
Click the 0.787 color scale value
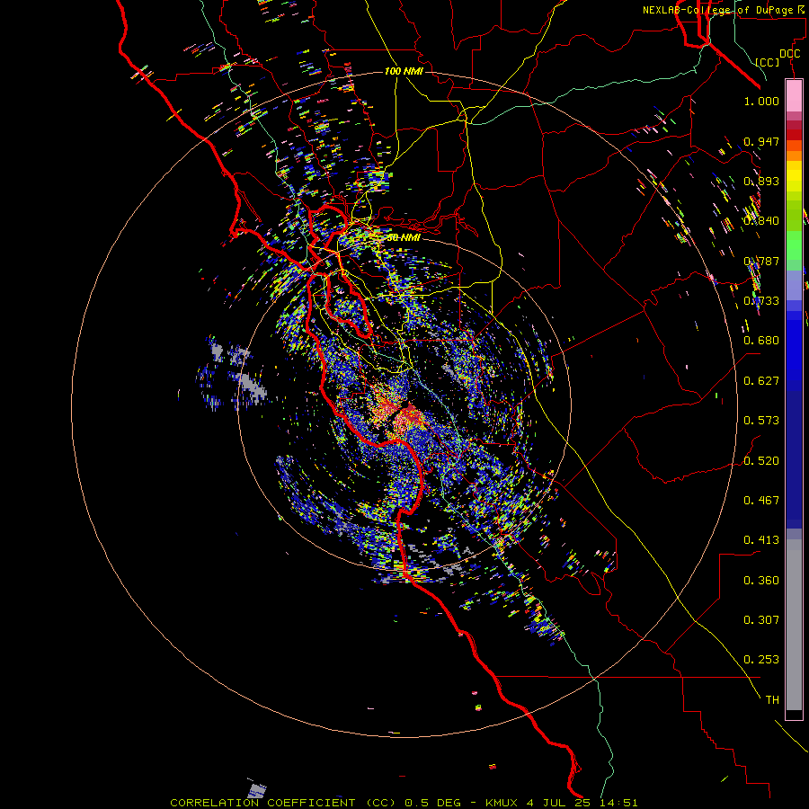click(x=761, y=261)
